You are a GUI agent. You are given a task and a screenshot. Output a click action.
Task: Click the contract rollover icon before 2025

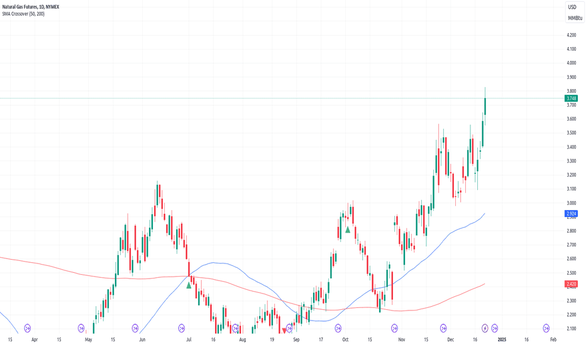494,328
